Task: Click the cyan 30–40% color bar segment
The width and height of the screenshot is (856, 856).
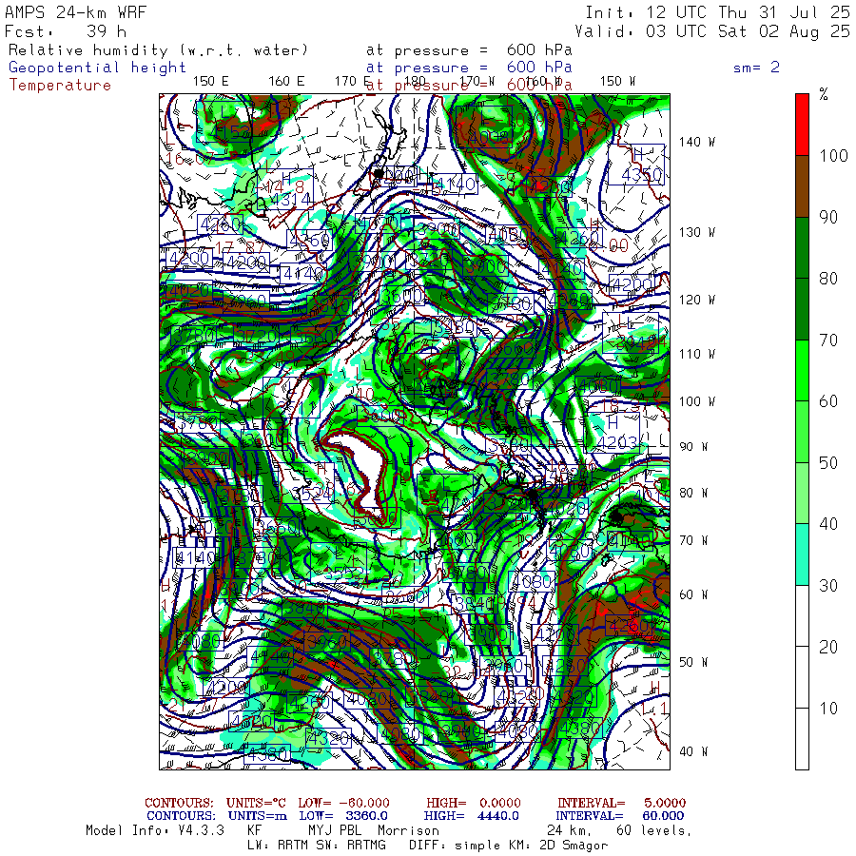Action: [802, 554]
